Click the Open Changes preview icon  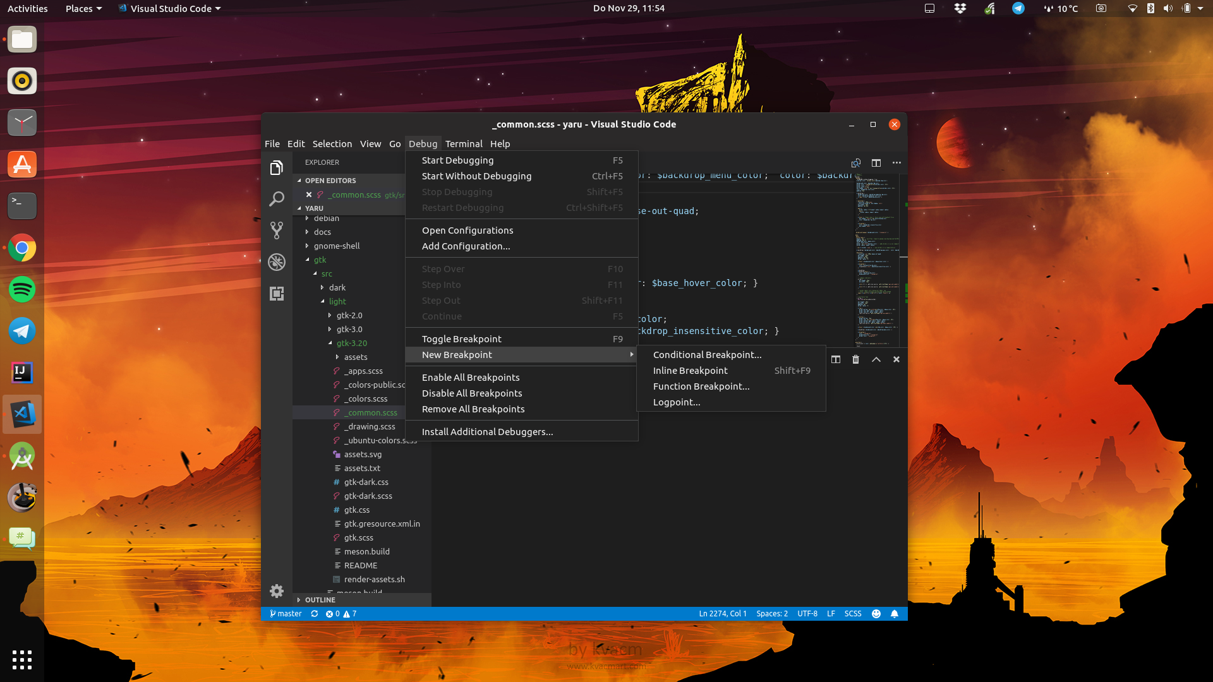856,162
